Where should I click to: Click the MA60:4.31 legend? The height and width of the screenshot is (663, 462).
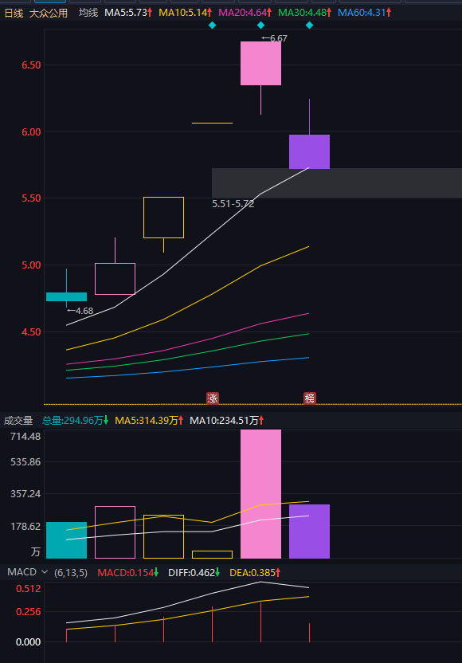[x=364, y=13]
